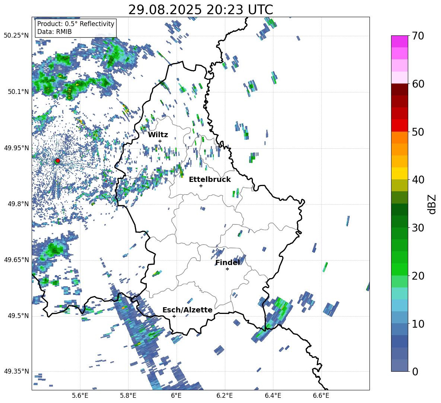Viewport: 441px width, 403px height.
Task: Click the latitude label 49.35°N
Action: tap(16, 371)
